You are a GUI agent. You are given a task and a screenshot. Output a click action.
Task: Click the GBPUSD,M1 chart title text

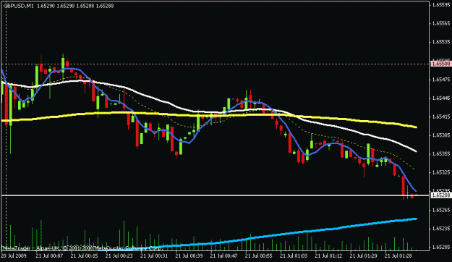tap(19, 6)
